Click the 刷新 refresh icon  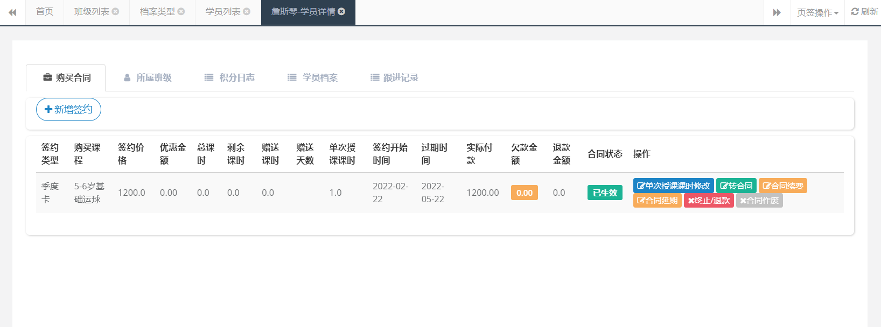tap(855, 11)
